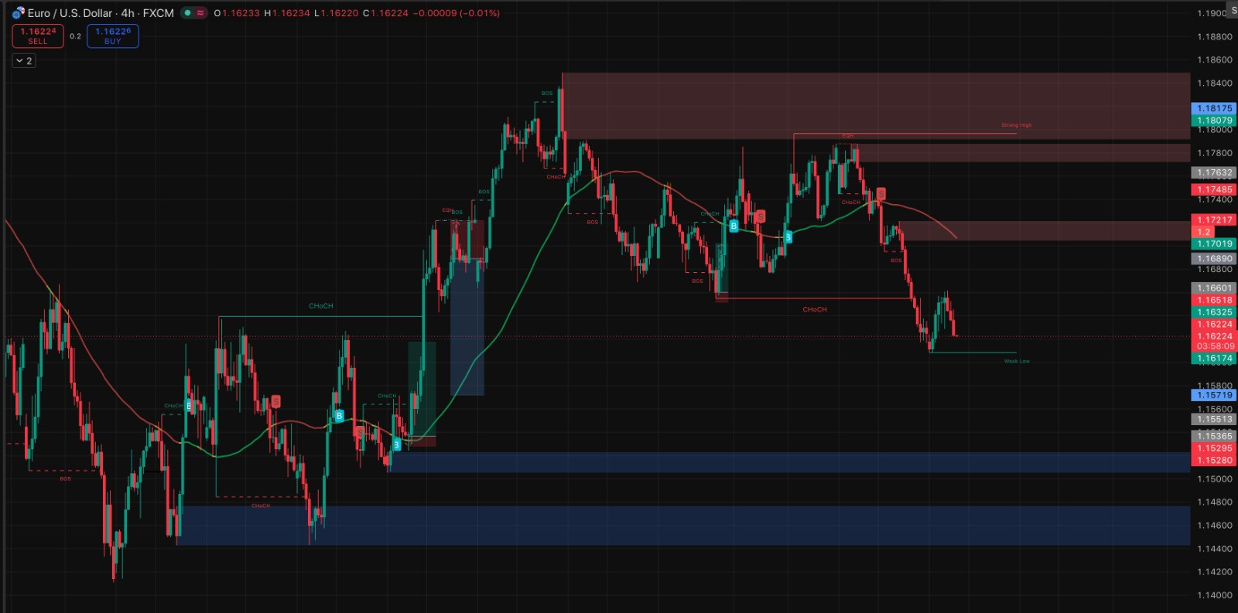1238x613 pixels.
Task: Select the small red zone beside 1.17217 label
Action: tap(1045, 231)
